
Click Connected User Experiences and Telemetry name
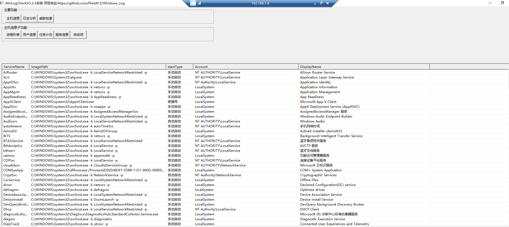tap(334, 224)
